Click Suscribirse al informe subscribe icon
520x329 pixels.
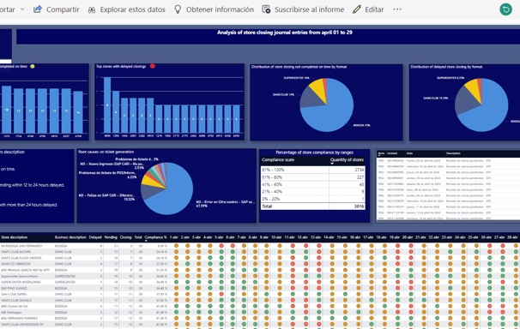click(x=266, y=9)
